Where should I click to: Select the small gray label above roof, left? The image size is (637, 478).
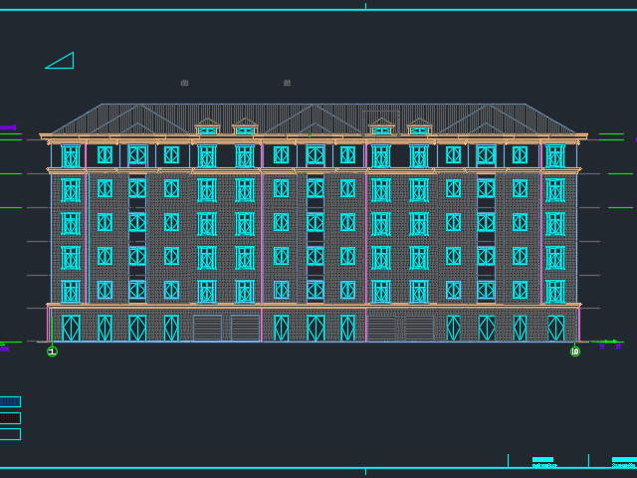coord(184,83)
